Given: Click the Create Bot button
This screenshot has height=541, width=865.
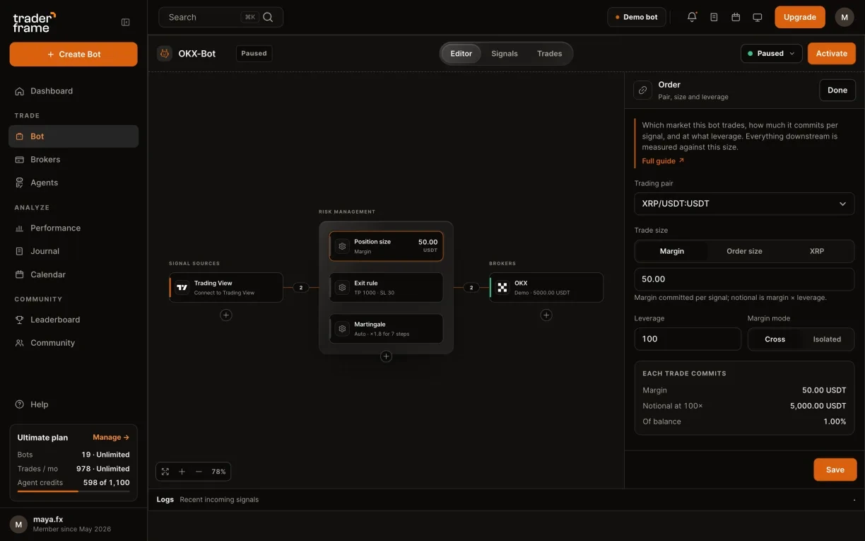Looking at the screenshot, I should point(73,54).
